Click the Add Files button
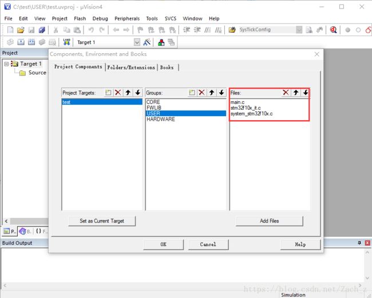This screenshot has width=372, height=298. [270, 221]
